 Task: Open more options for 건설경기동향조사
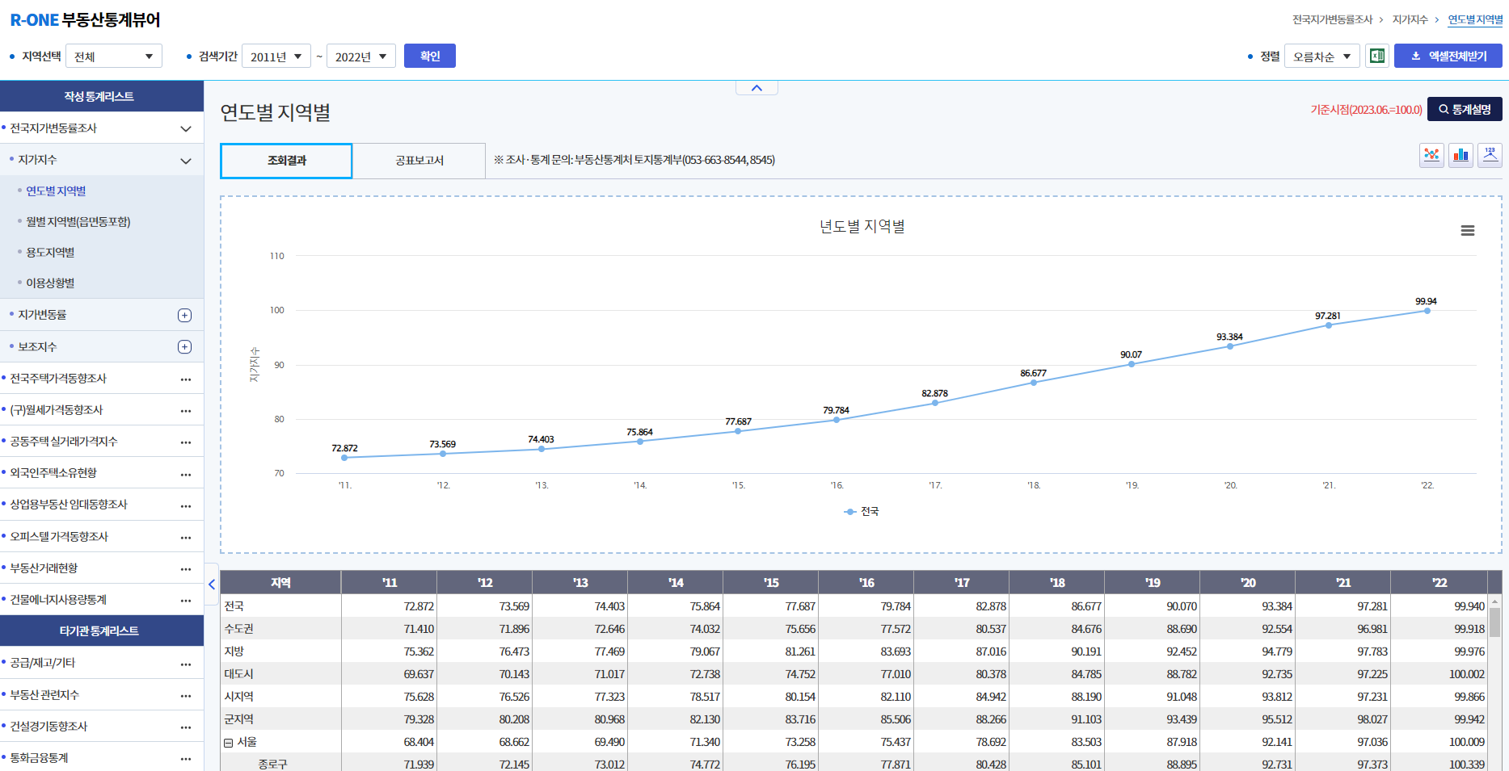[186, 727]
